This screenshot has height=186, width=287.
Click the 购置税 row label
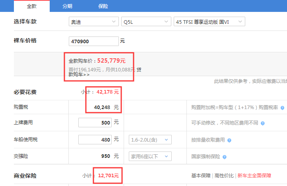21,107
